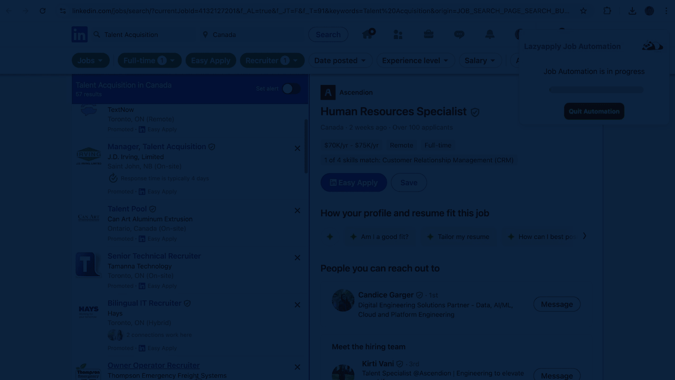Click the 'Remote' job tag
Viewport: 675px width, 380px height.
tap(401, 145)
